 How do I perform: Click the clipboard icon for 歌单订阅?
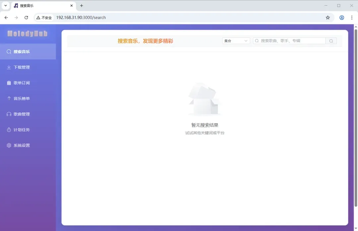(x=9, y=83)
